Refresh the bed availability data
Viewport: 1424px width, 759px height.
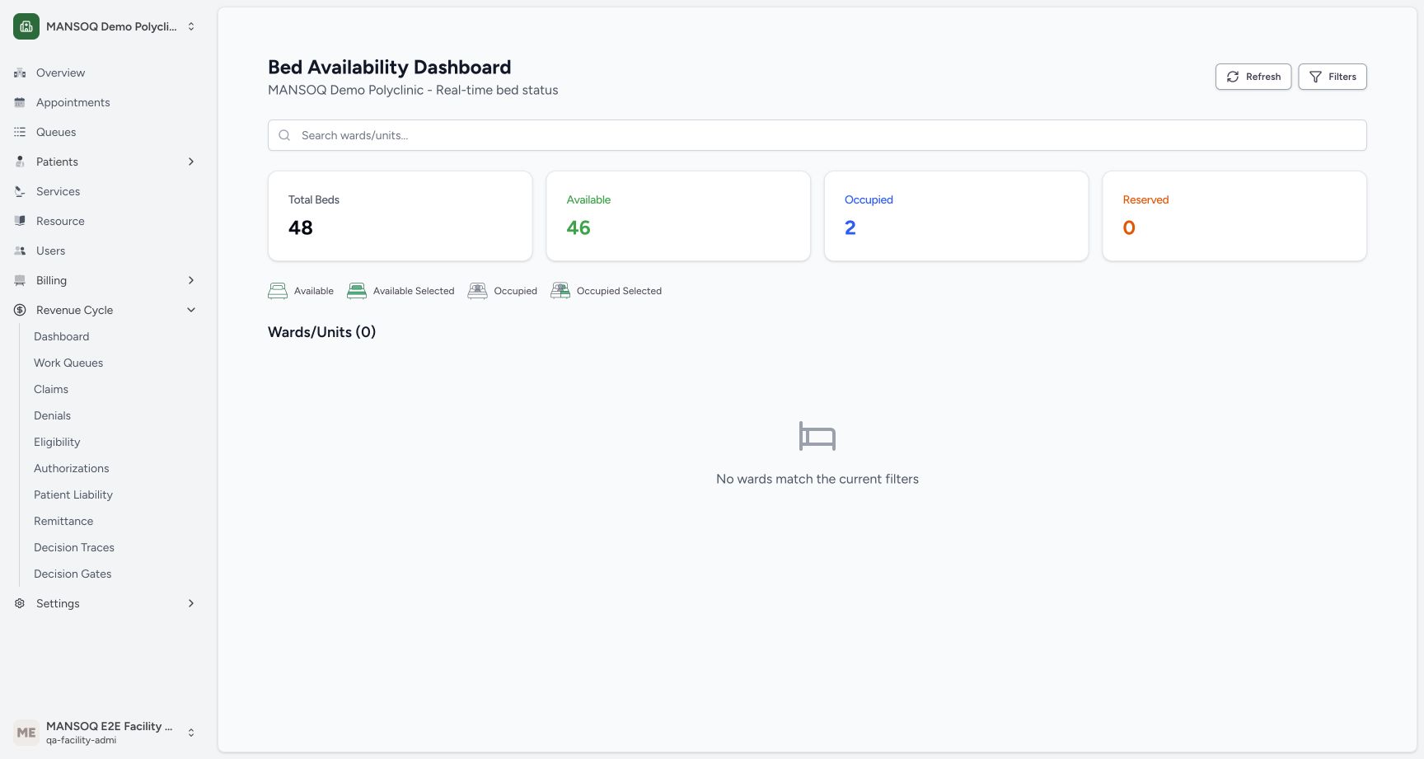pyautogui.click(x=1253, y=77)
